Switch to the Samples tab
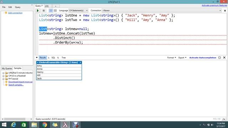The width and height of the screenshot is (228, 128). [x=18, y=68]
